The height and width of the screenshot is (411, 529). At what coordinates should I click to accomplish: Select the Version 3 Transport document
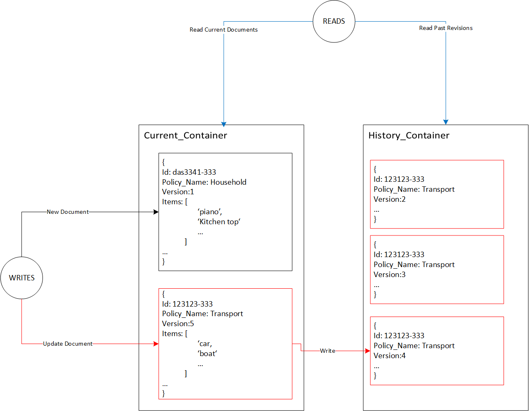[437, 269]
